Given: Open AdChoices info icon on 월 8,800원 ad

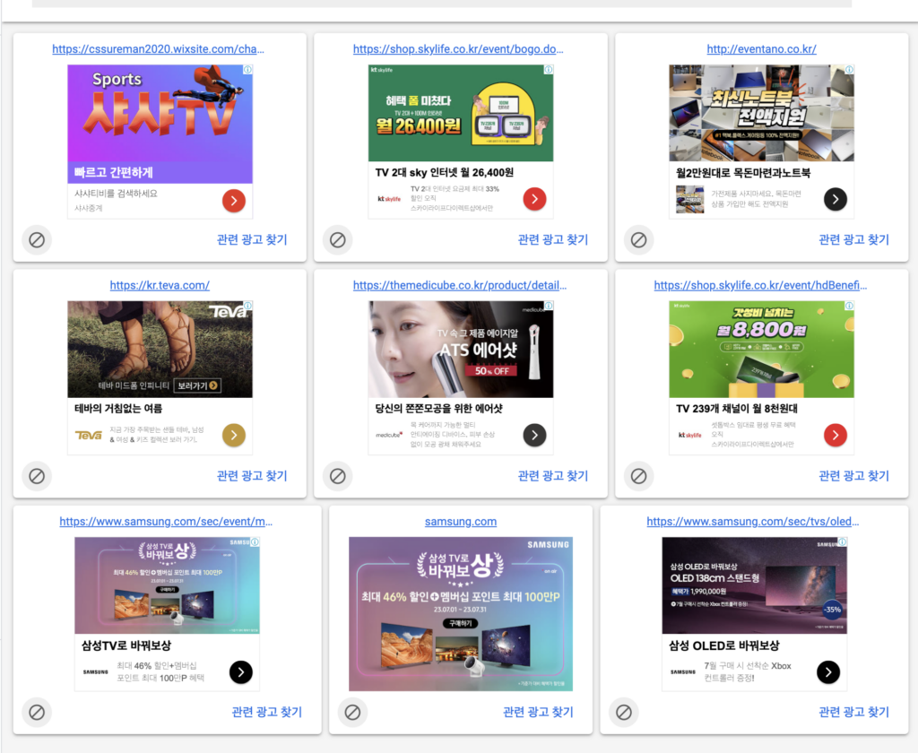Looking at the screenshot, I should pyautogui.click(x=850, y=306).
